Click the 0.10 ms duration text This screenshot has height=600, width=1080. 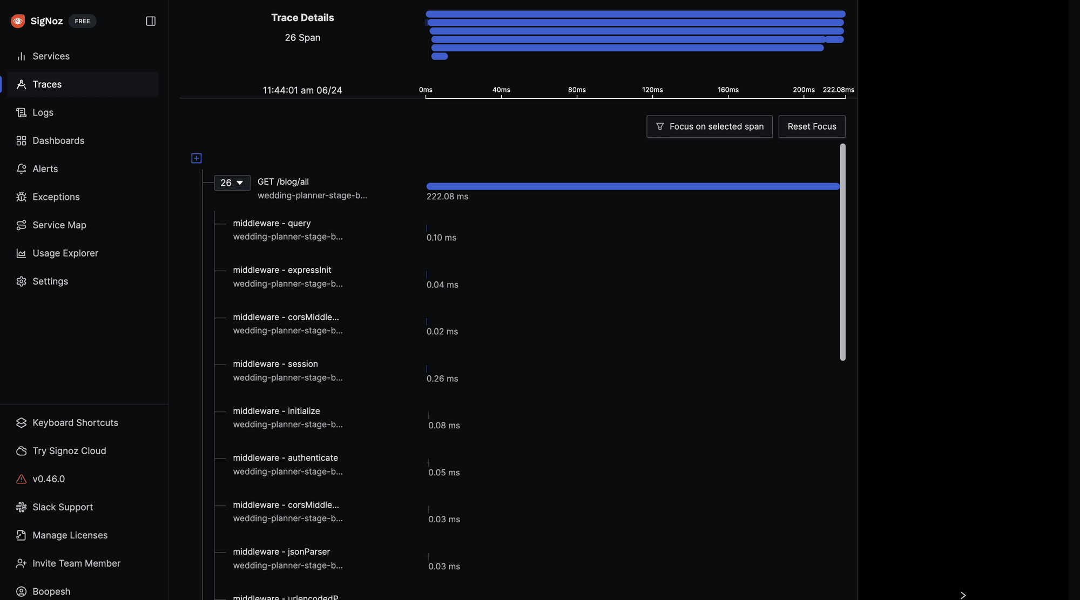[x=441, y=238]
